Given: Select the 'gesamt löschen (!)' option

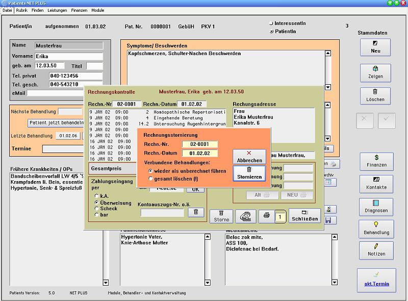Looking at the screenshot, I should coord(150,179).
